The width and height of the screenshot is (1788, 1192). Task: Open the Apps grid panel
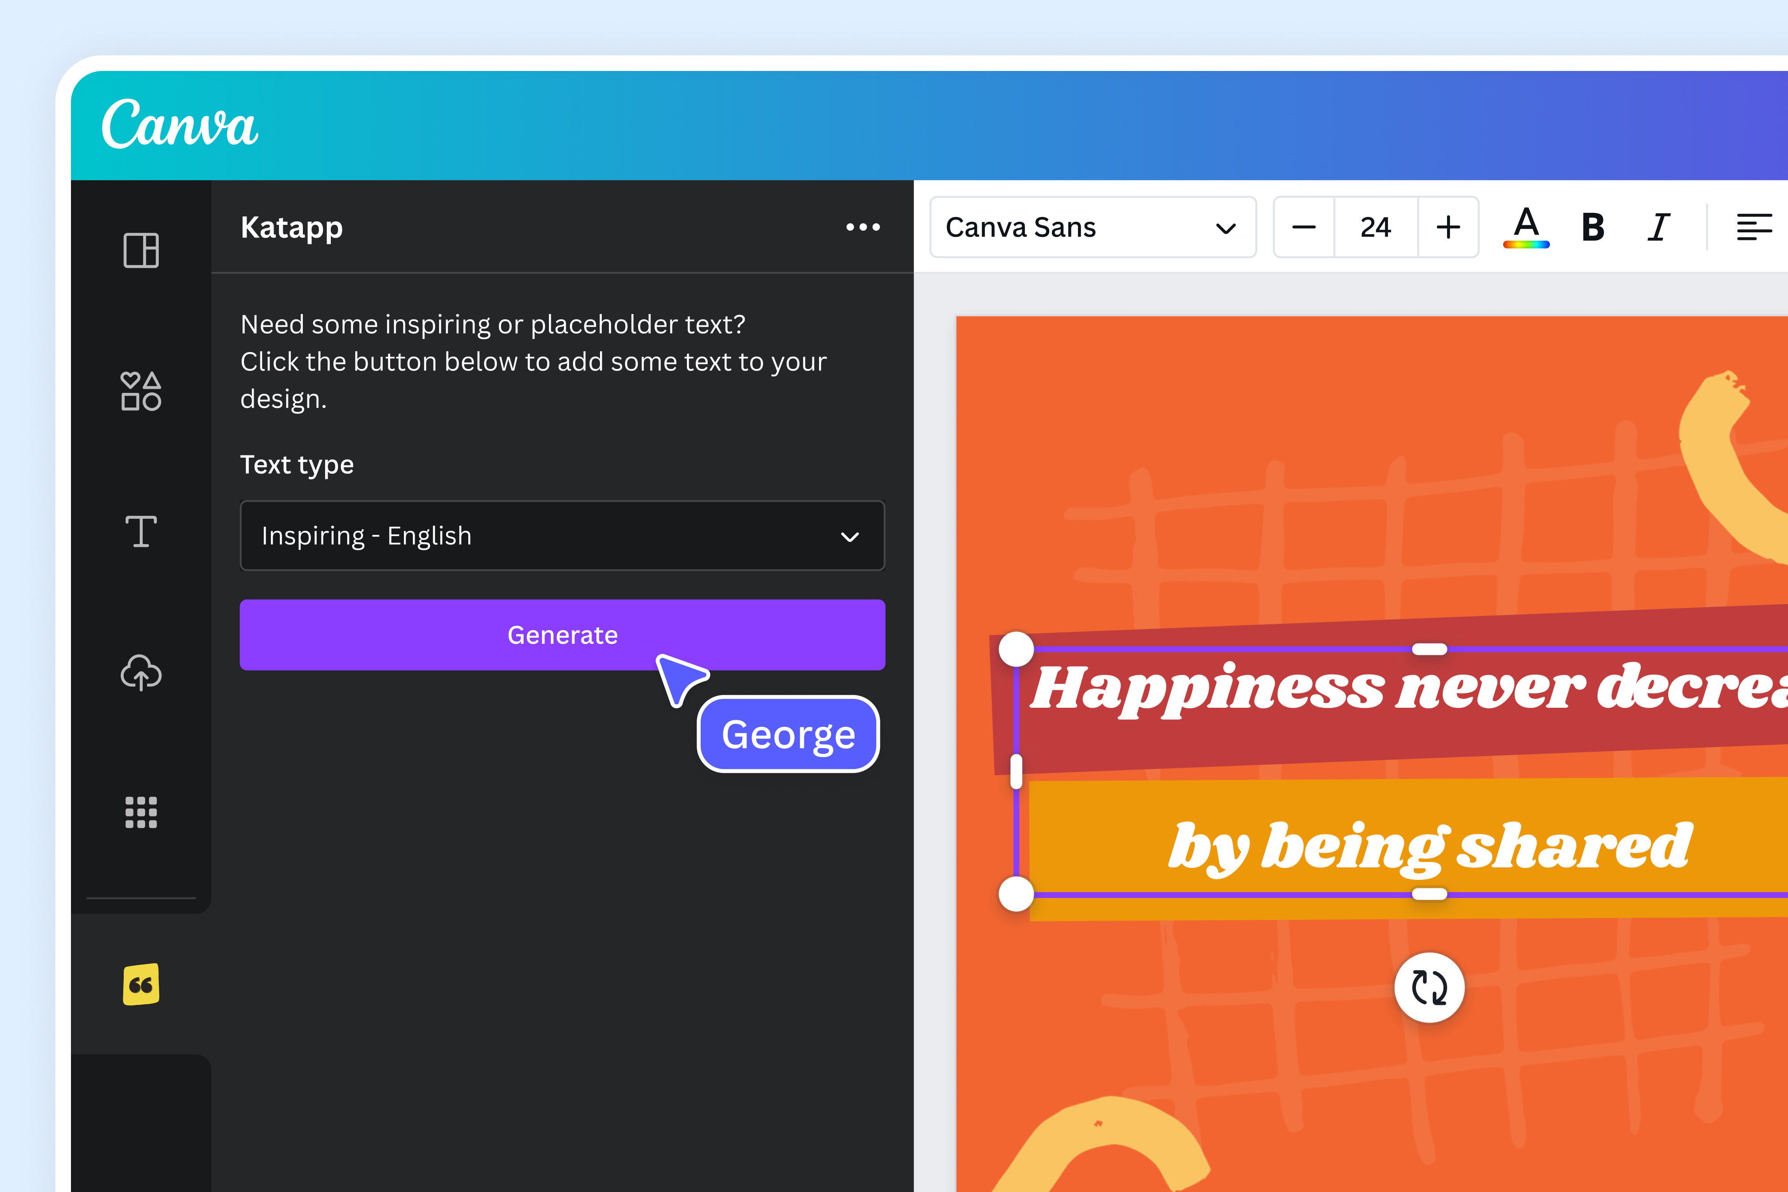pos(140,812)
